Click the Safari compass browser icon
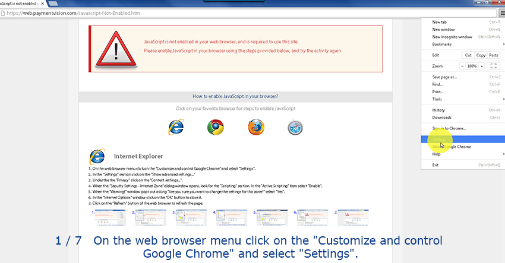The width and height of the screenshot is (505, 263). coord(295,128)
